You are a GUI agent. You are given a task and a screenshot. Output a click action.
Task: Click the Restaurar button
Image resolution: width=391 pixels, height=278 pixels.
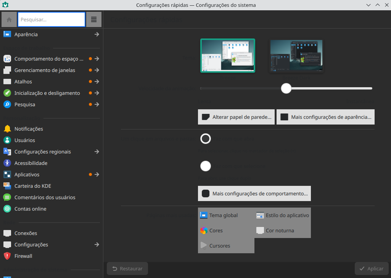pos(127,268)
